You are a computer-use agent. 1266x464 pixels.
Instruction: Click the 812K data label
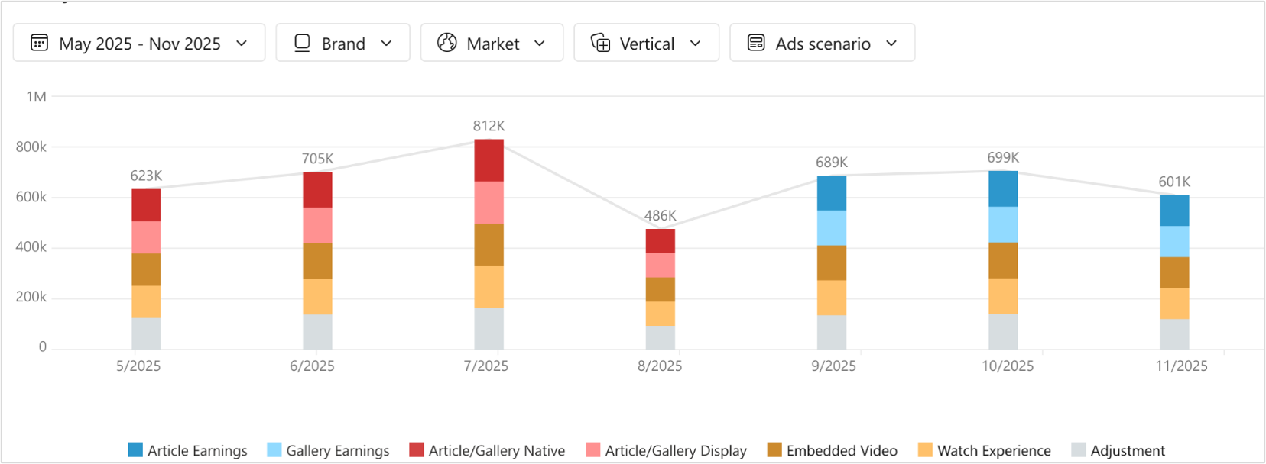(x=489, y=126)
